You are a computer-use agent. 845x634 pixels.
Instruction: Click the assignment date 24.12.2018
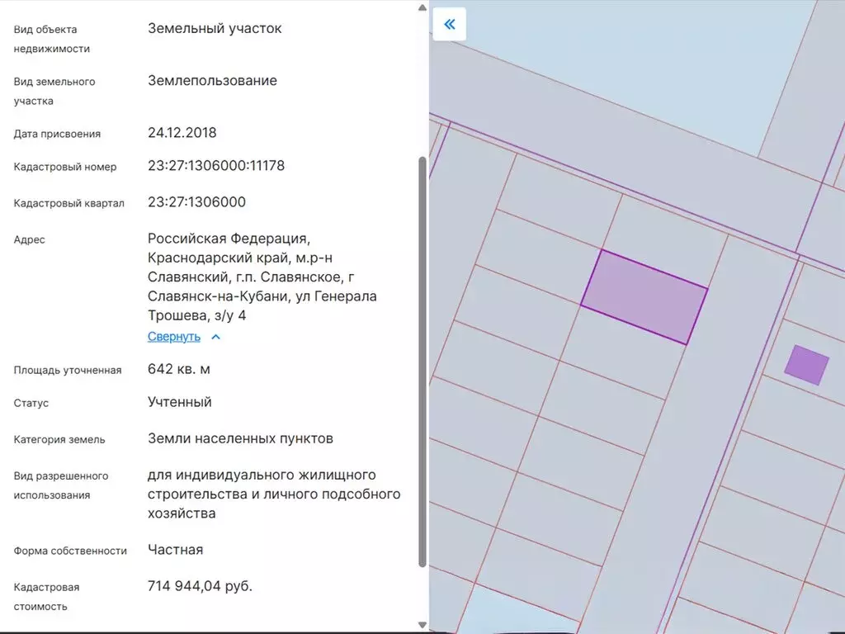182,133
